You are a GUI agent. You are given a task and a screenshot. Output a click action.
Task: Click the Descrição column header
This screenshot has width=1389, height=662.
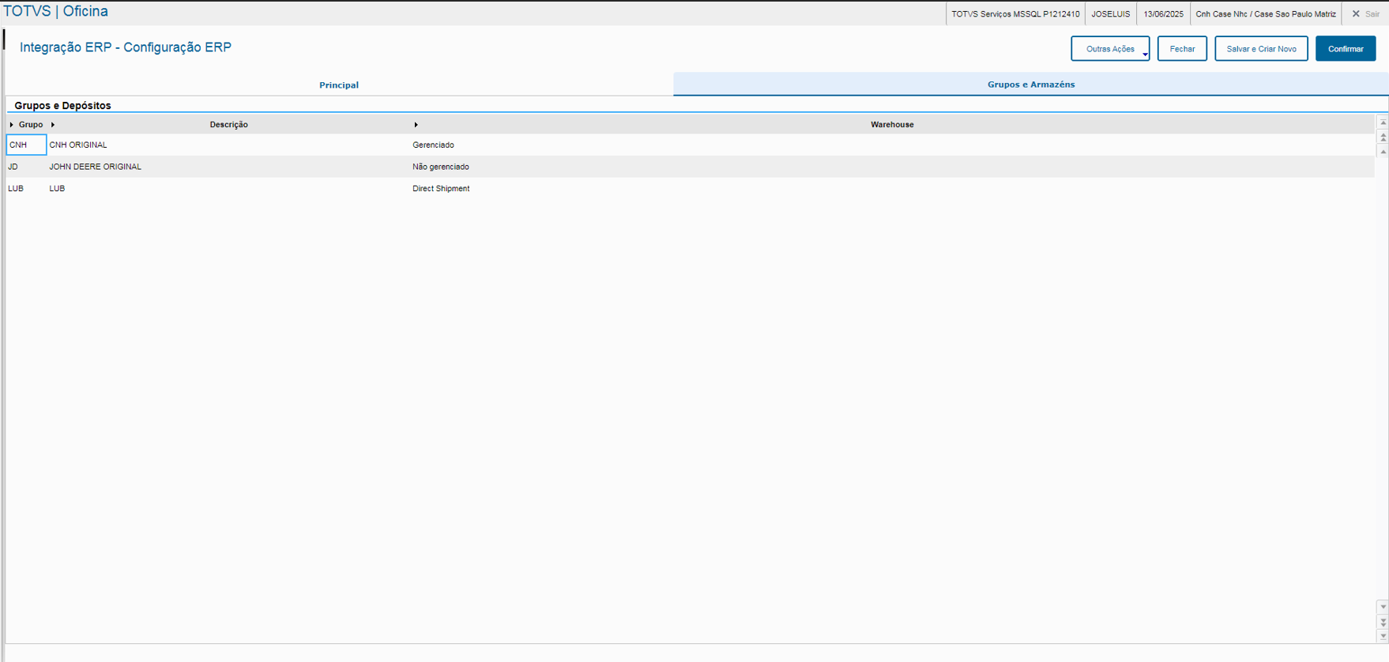click(x=229, y=125)
